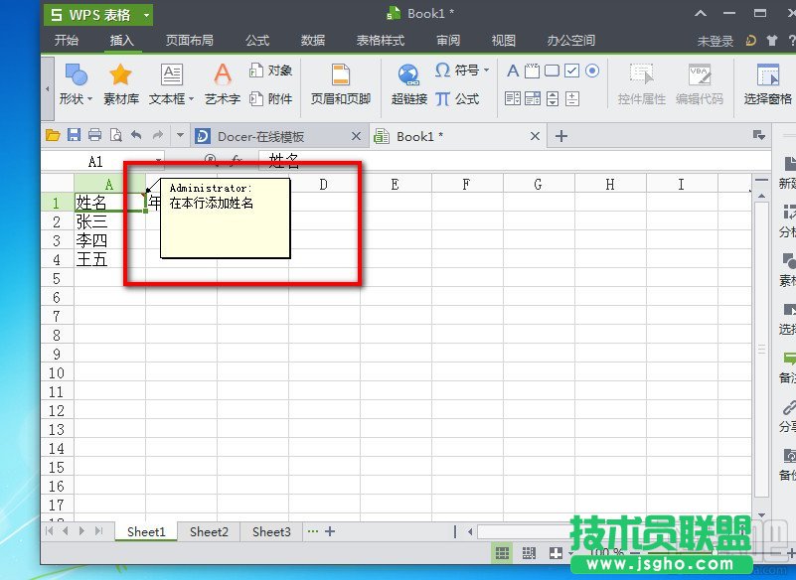Insert an option button form control
The image size is (796, 580).
click(x=593, y=72)
